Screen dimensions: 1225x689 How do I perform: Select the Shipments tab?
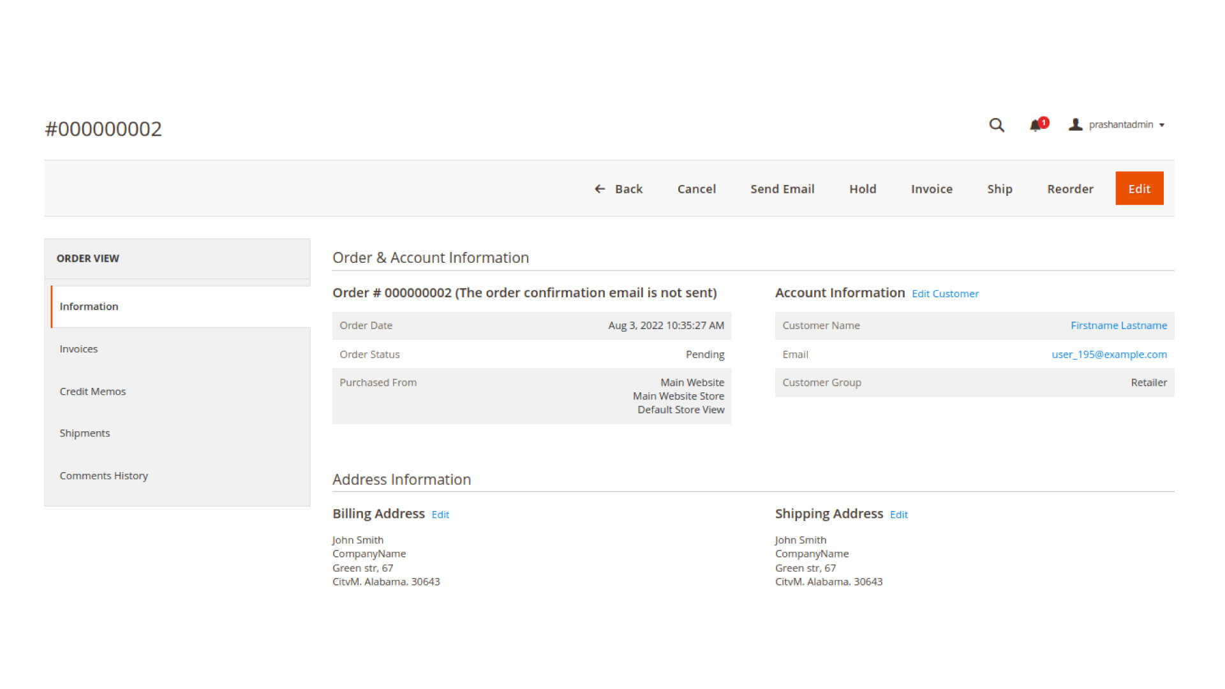(x=85, y=433)
